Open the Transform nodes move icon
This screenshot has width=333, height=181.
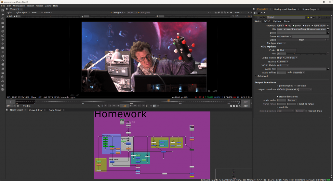[x=3, y=44]
